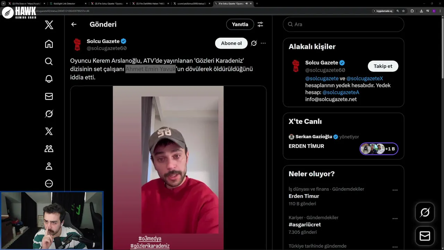Screen dimensions: 444x250
Task: Open Messages envelope icon in the sidebar
Action: click(x=49, y=97)
